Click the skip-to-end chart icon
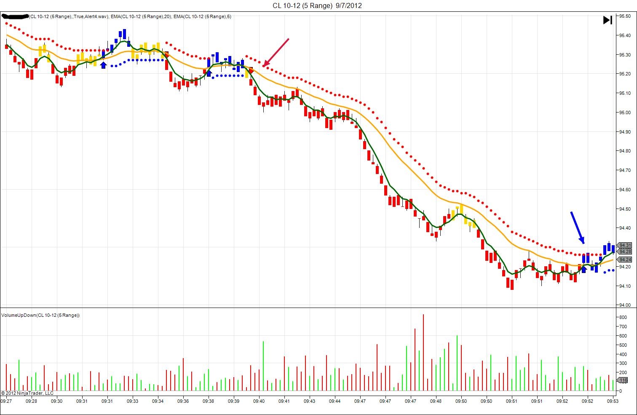 pos(608,20)
